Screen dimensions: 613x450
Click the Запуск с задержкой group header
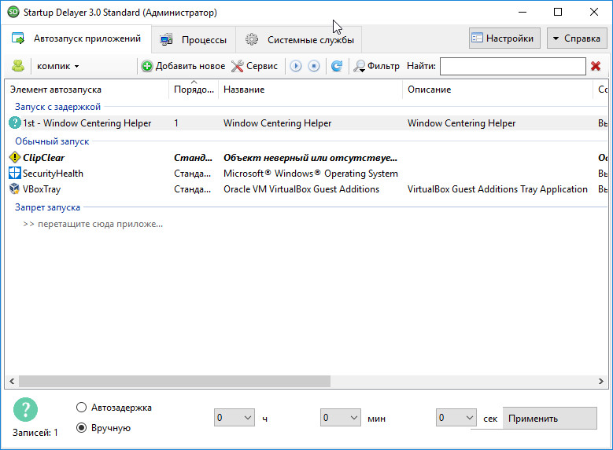57,107
